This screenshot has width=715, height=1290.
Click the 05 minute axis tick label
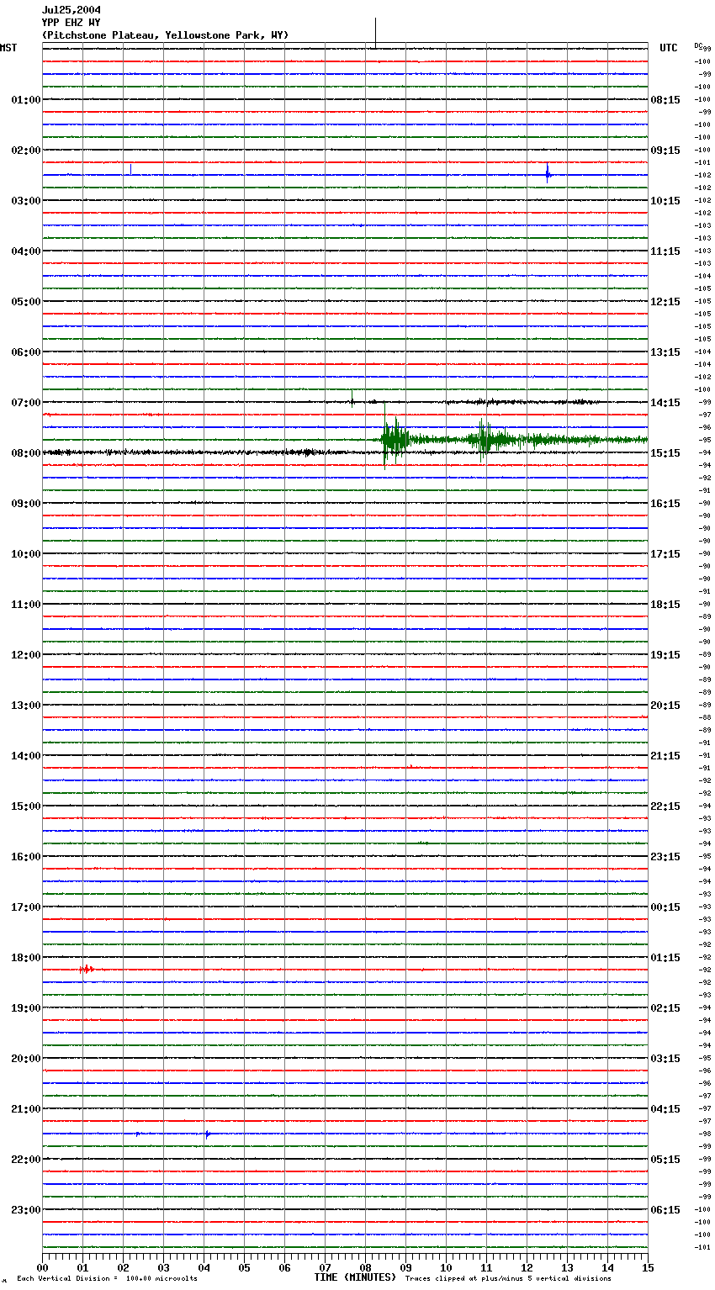click(x=244, y=1267)
